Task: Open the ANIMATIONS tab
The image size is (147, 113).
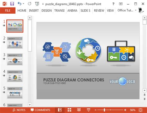Action: (72, 11)
